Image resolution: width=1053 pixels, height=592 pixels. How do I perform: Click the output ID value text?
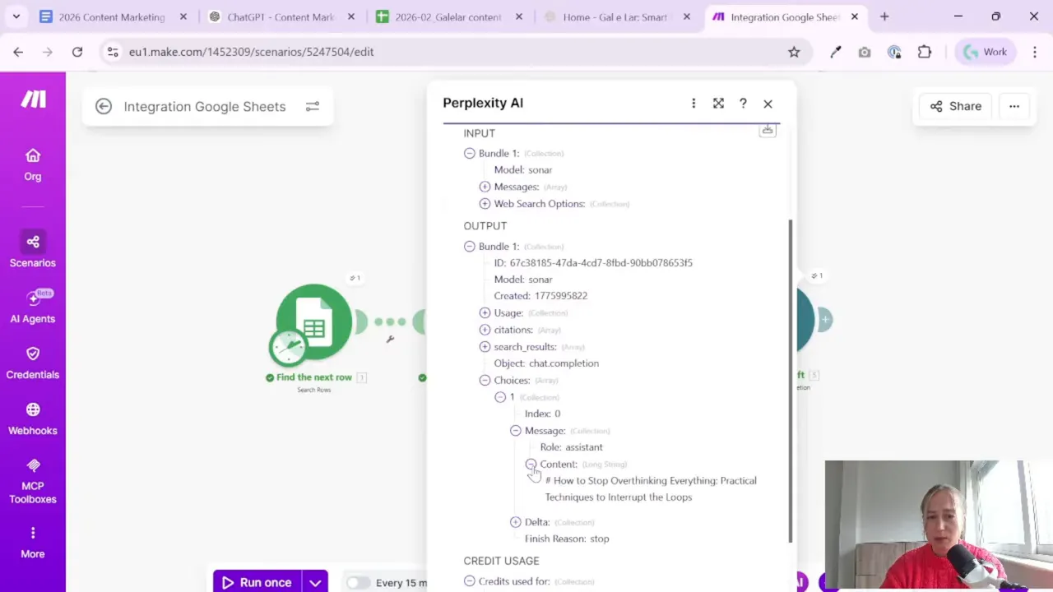click(601, 263)
